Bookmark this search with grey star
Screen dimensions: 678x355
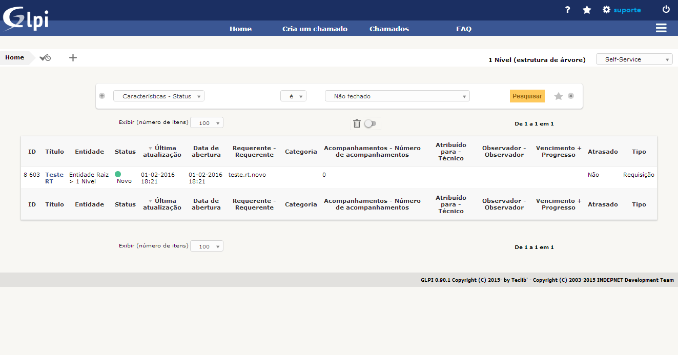(x=559, y=96)
